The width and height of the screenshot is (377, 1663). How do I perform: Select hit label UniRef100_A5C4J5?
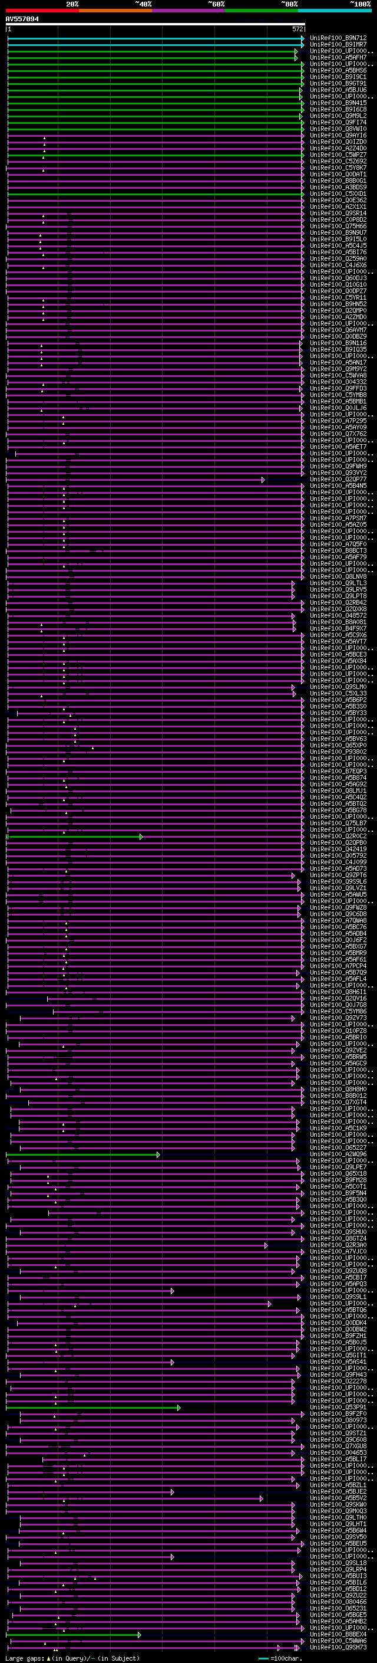(338, 245)
